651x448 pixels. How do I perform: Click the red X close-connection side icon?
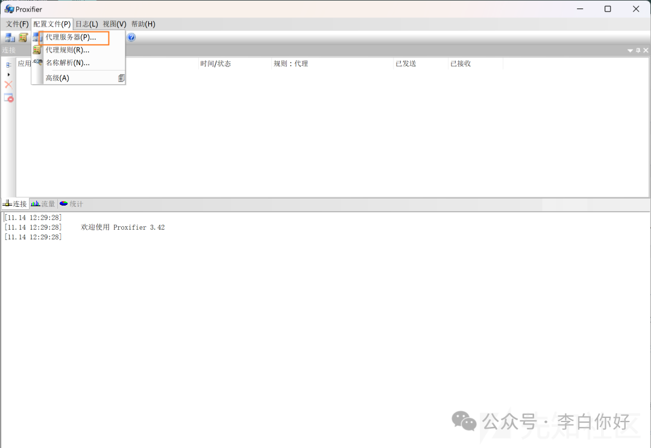click(8, 84)
